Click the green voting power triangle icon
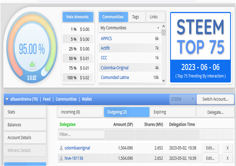 pyautogui.click(x=32, y=64)
